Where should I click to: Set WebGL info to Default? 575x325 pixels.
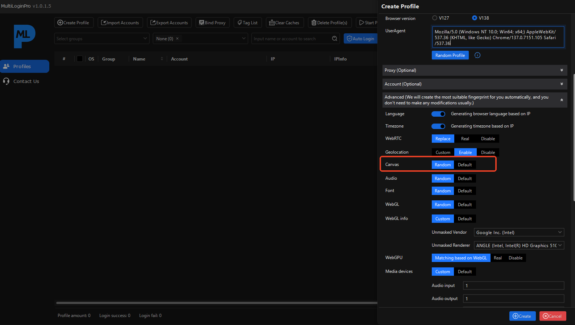pyautogui.click(x=465, y=218)
